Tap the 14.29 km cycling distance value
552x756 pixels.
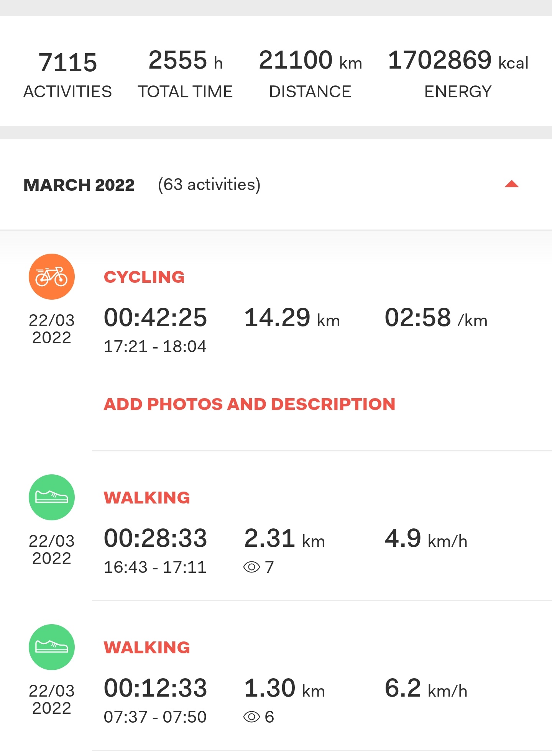click(x=292, y=318)
